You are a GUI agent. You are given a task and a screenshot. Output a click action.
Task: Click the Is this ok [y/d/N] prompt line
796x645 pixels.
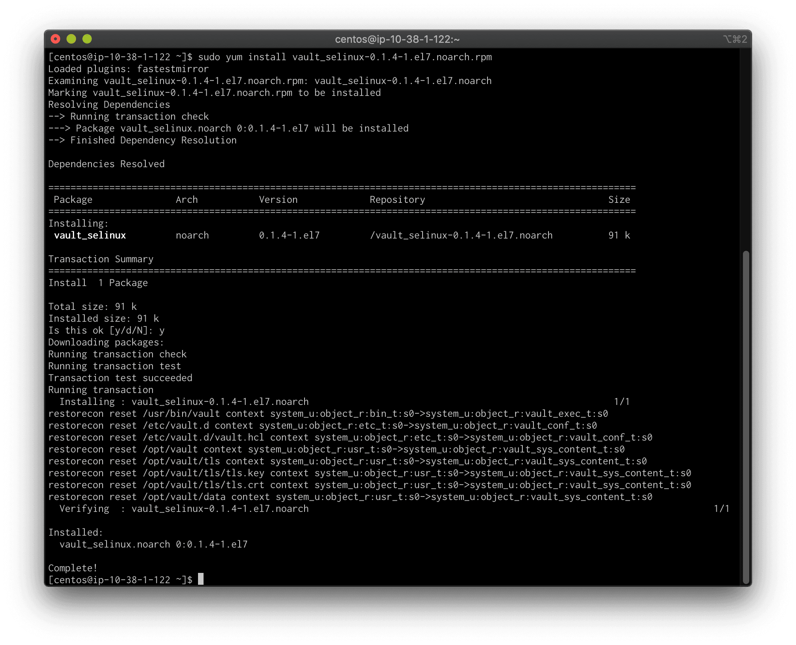pos(106,330)
